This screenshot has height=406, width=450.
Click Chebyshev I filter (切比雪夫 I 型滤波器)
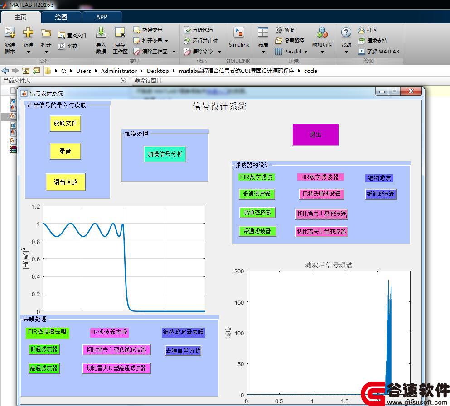tap(322, 214)
